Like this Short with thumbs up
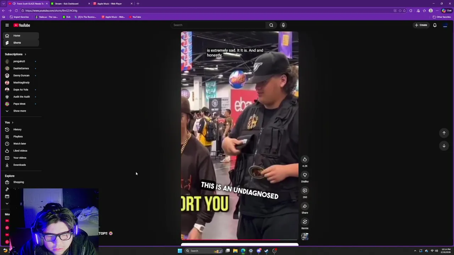The height and width of the screenshot is (255, 454). [x=305, y=159]
